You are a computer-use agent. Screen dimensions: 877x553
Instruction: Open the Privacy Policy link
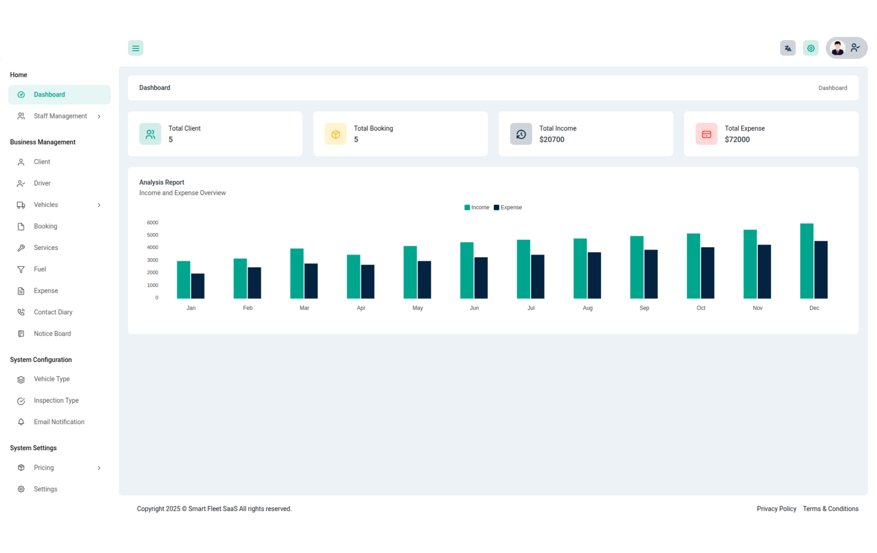(x=776, y=509)
